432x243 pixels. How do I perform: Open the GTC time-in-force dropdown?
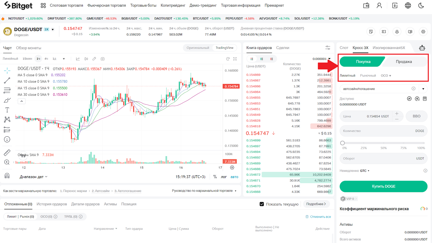pos(365,171)
